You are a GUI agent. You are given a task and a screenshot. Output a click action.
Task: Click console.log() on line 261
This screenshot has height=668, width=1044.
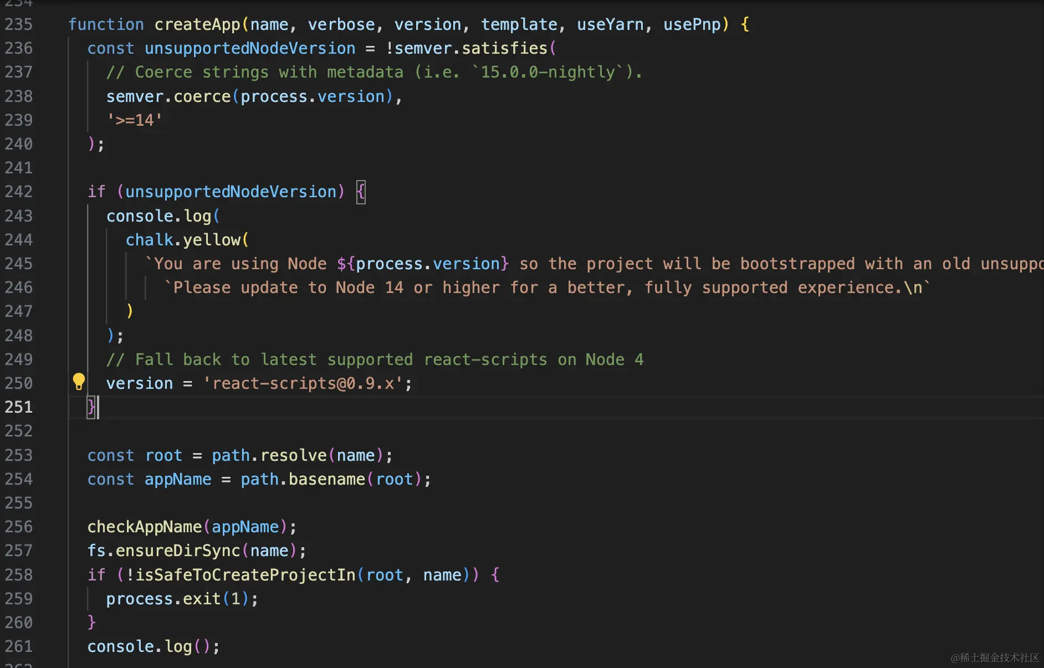tap(149, 646)
